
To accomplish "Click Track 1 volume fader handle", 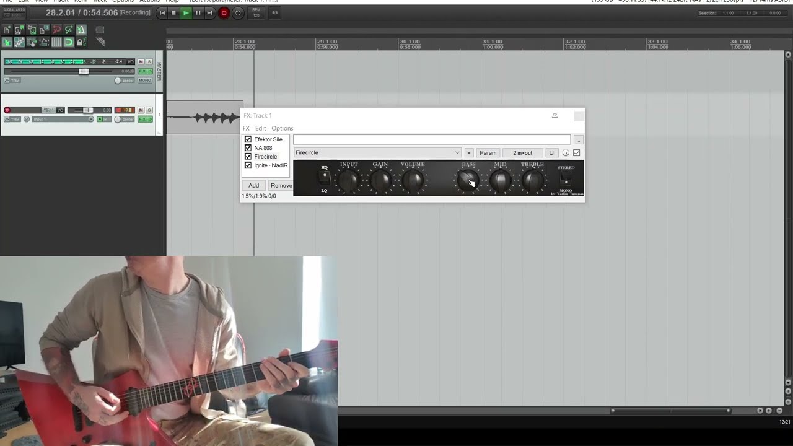I will coord(88,110).
